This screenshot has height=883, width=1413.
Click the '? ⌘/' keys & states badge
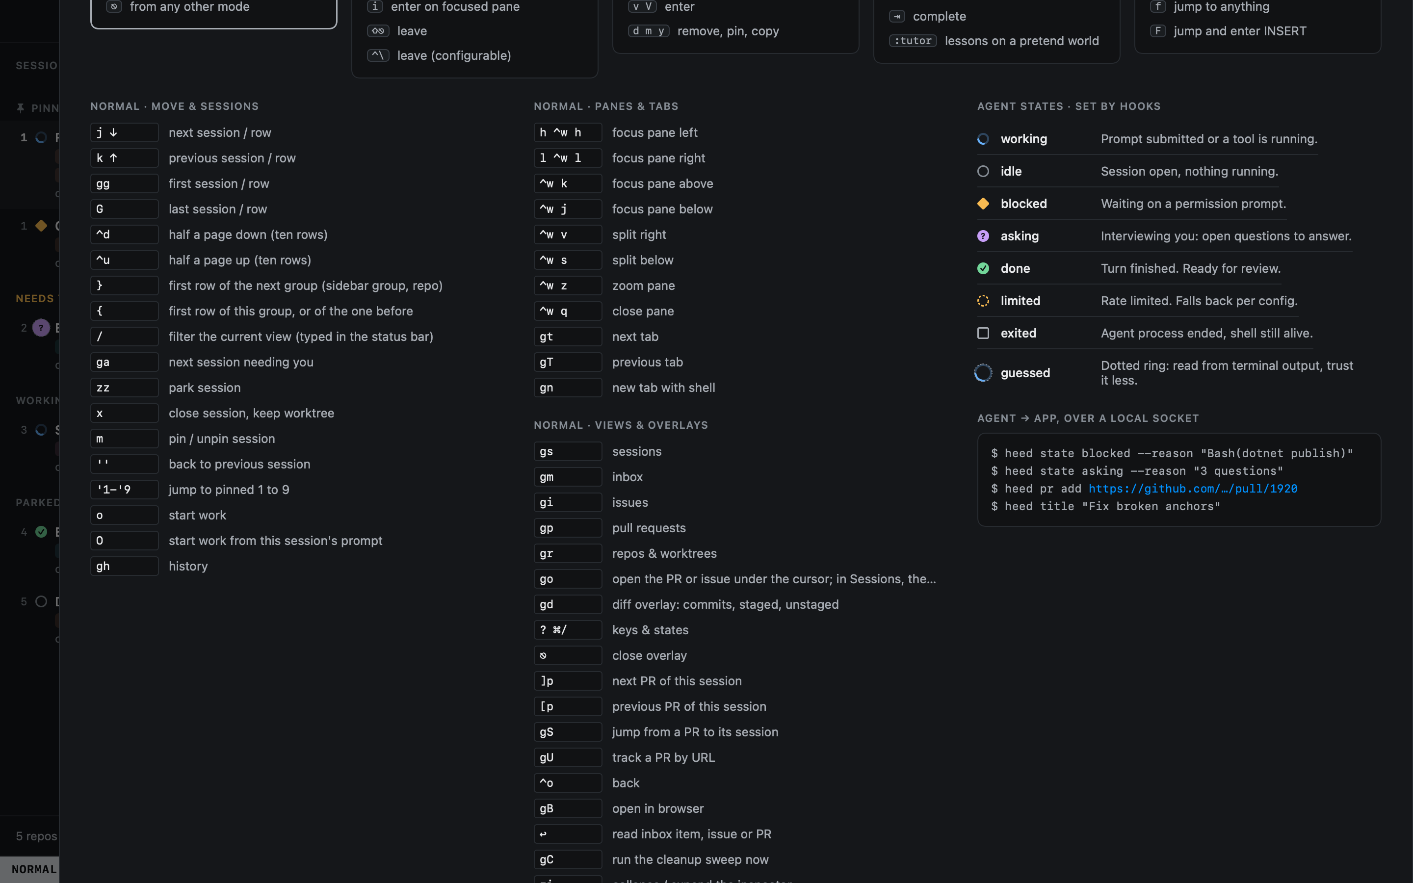[568, 630]
